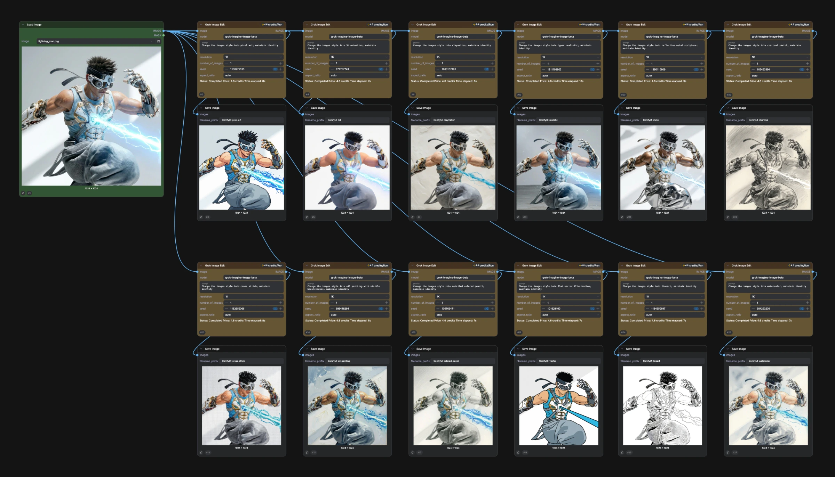
Task: Click the ComfyUI logo icon on the pixel_art Save Image node
Action: point(201,217)
